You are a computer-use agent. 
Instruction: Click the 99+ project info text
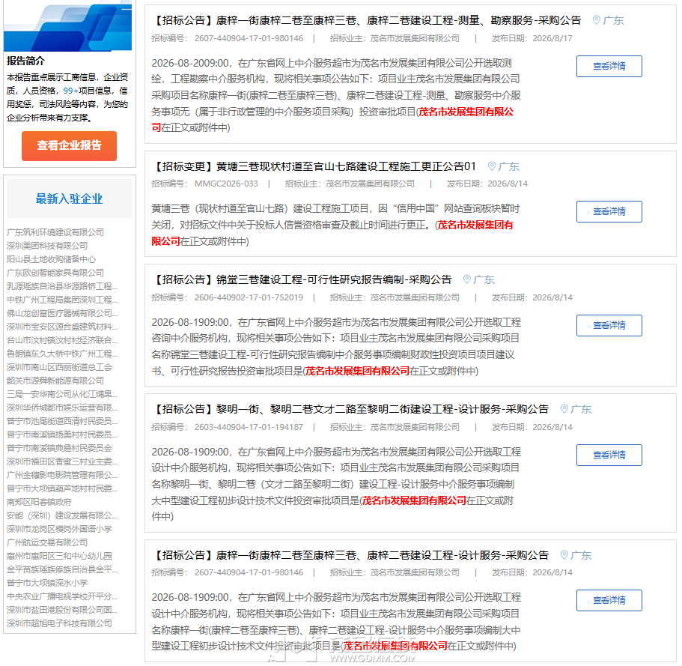pos(70,91)
